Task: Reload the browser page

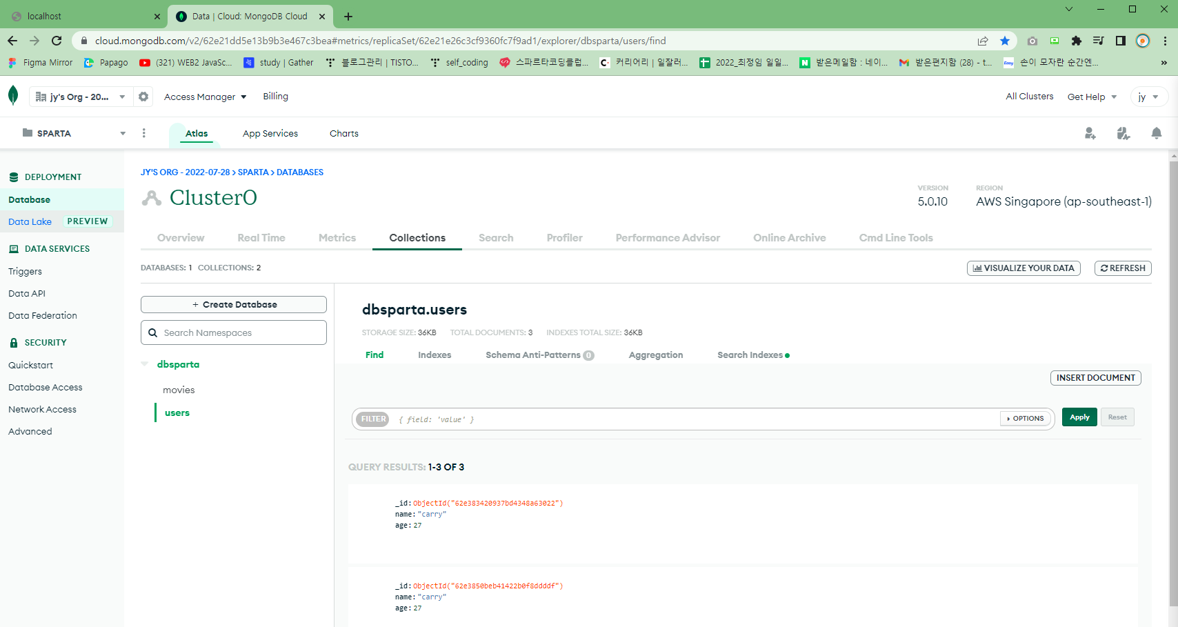Action: point(57,41)
